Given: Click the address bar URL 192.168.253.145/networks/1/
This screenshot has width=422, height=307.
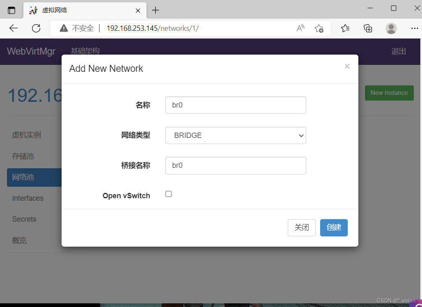Looking at the screenshot, I should pos(153,28).
